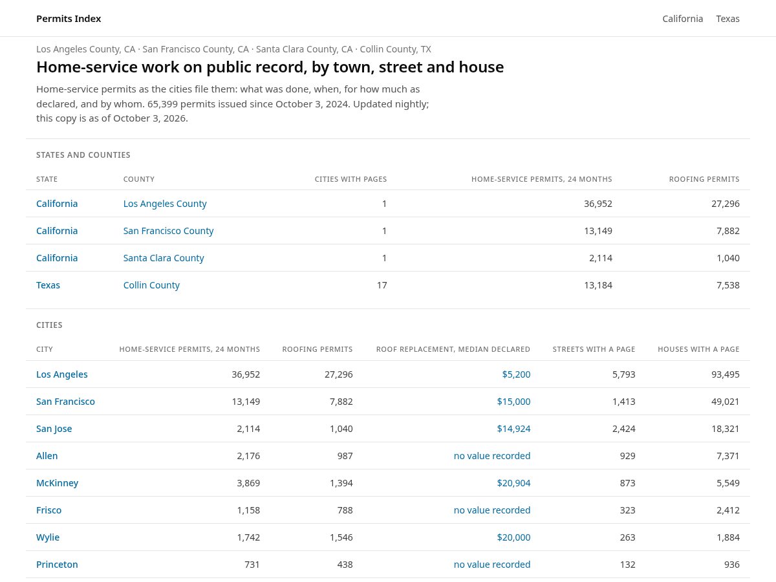The width and height of the screenshot is (776, 582).
Task: Select the 93,495 houses value for Los Angeles
Action: (x=726, y=374)
